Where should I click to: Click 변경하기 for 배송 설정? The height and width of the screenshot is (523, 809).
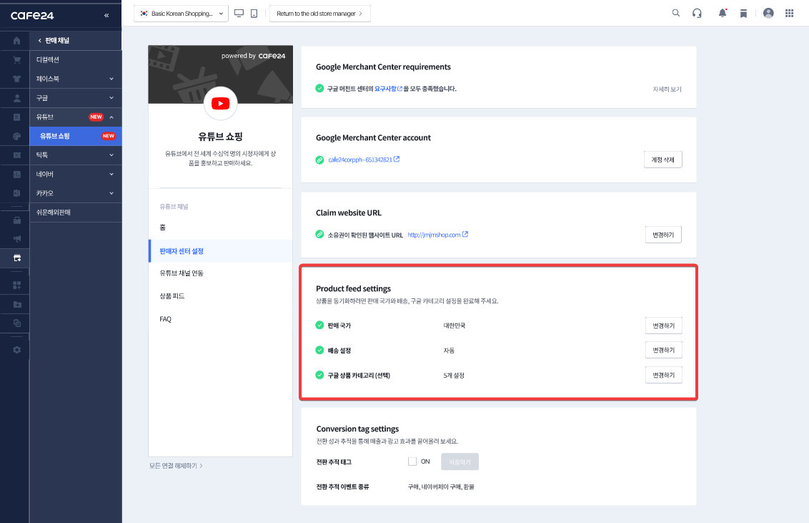tap(663, 350)
